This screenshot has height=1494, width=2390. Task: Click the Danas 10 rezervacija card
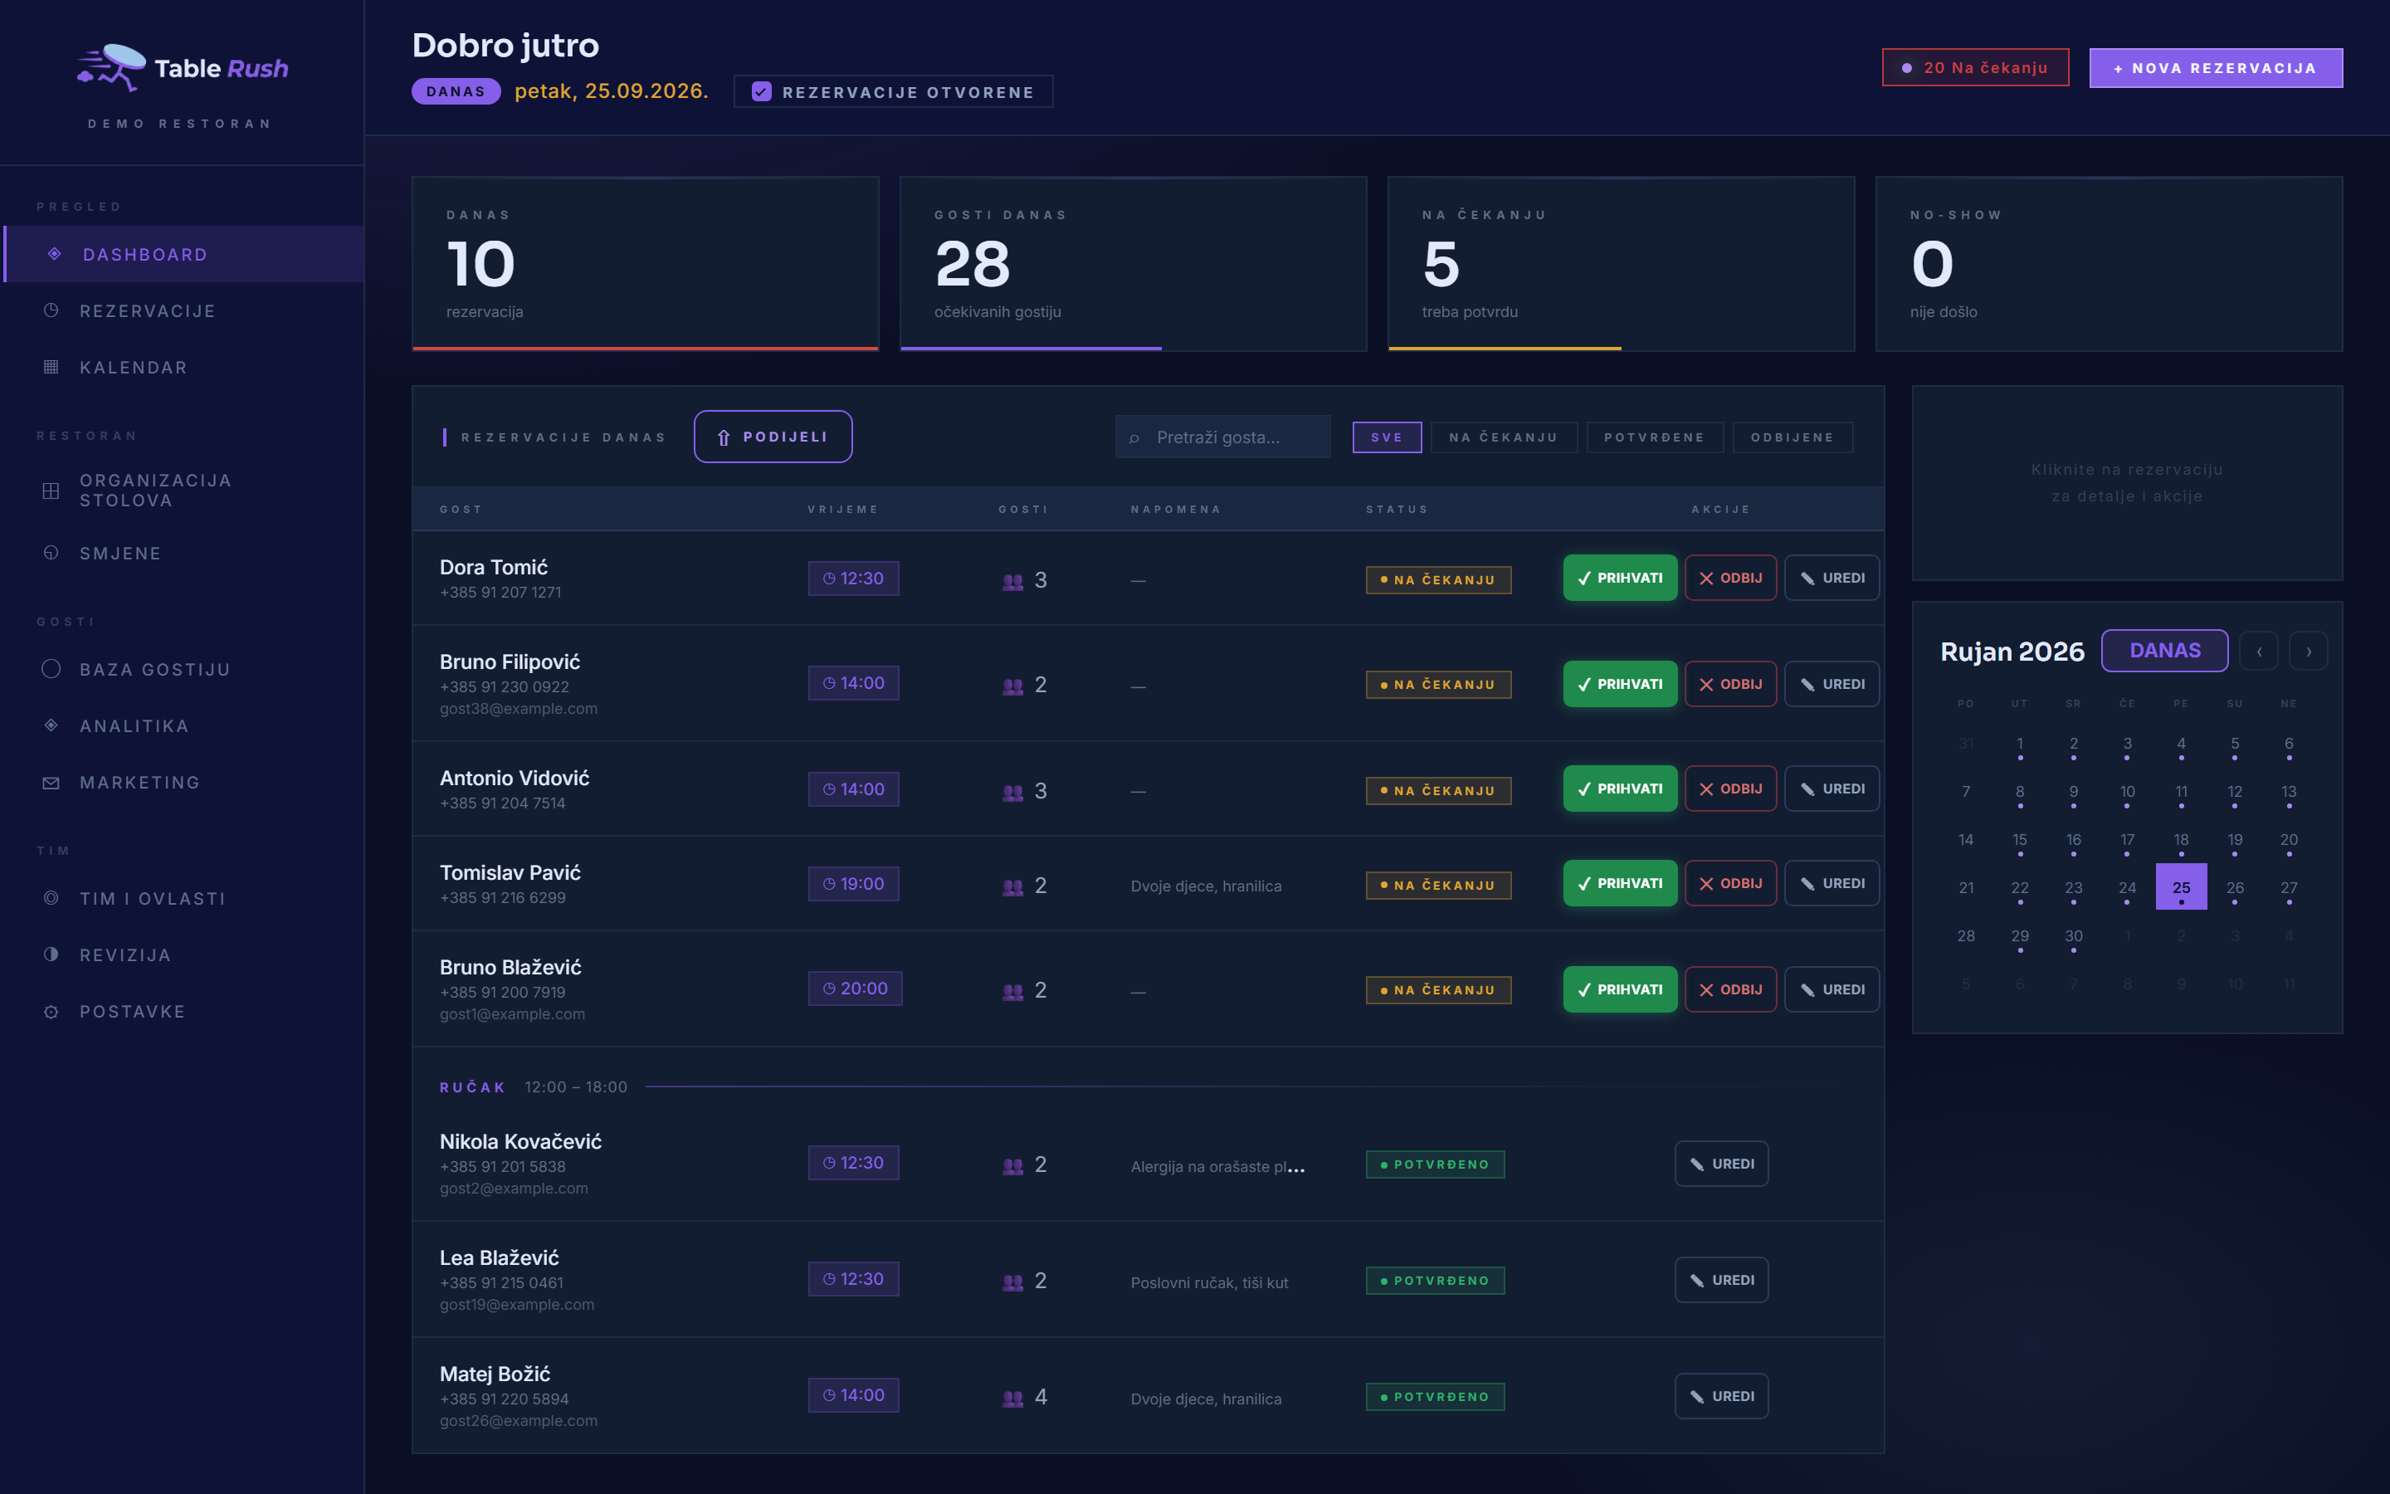point(645,264)
